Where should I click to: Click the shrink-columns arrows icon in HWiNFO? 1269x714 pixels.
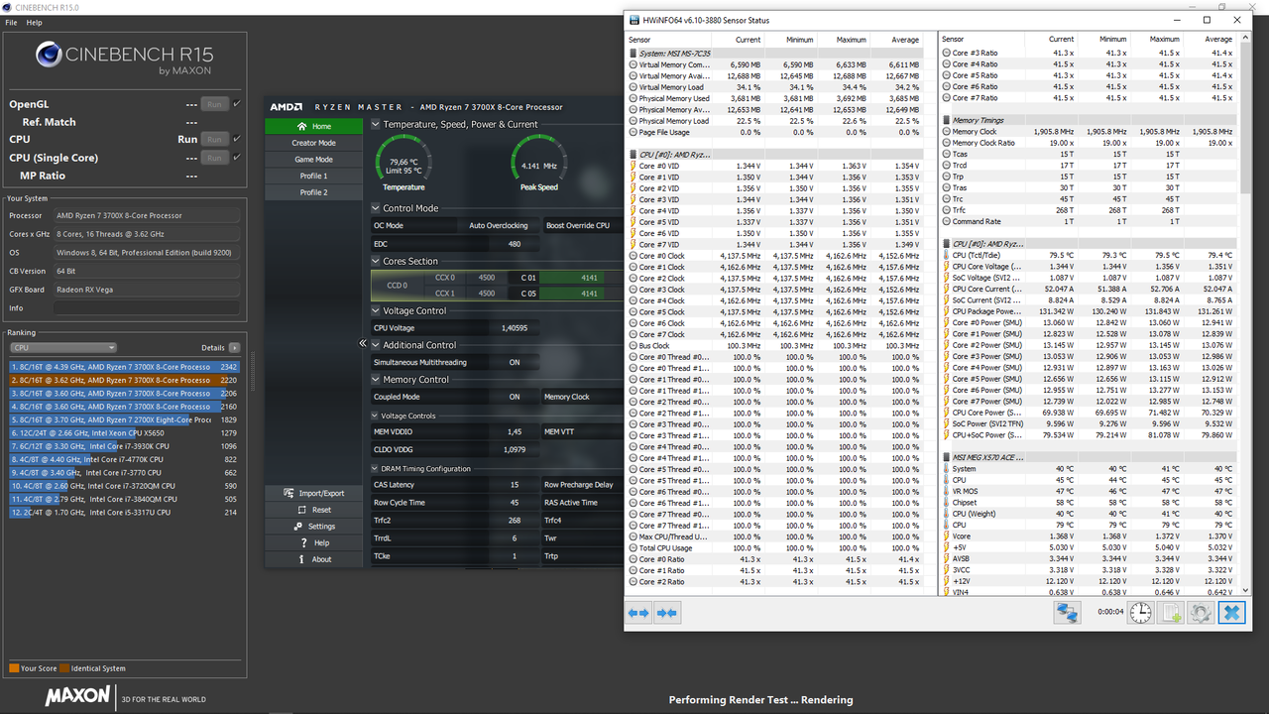pos(667,614)
